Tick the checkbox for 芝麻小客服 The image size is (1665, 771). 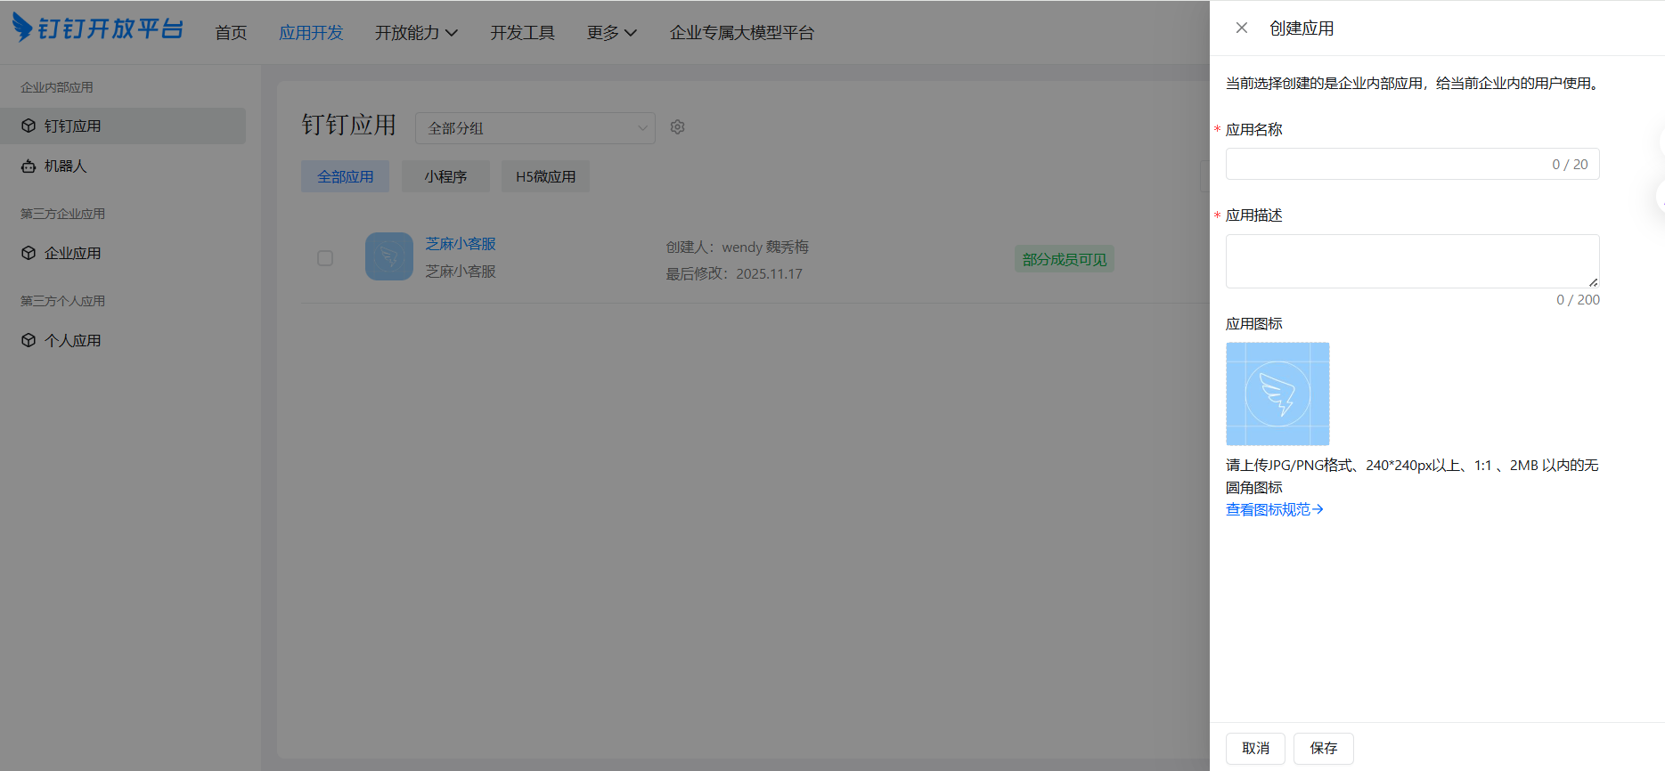[325, 258]
